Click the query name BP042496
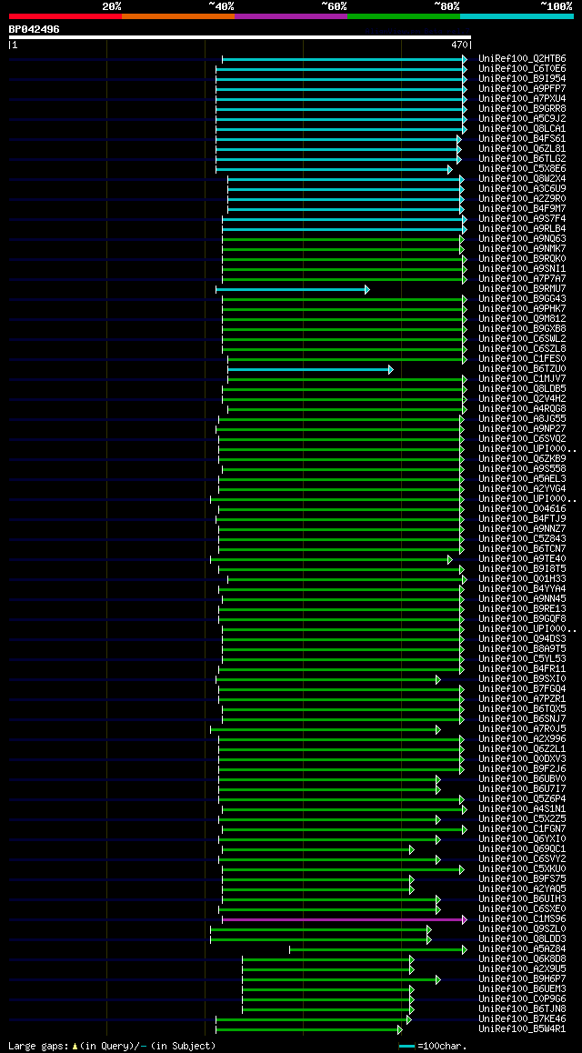 point(34,29)
